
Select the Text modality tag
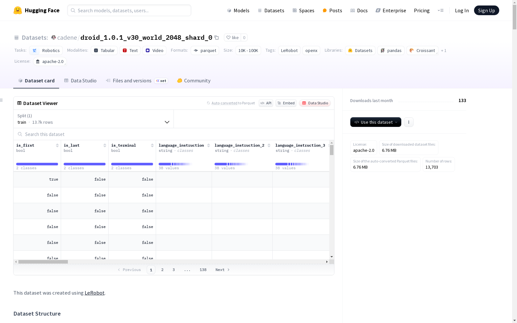coord(130,50)
